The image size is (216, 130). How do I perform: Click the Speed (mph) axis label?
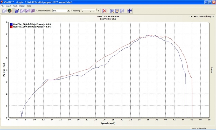(x=108, y=123)
